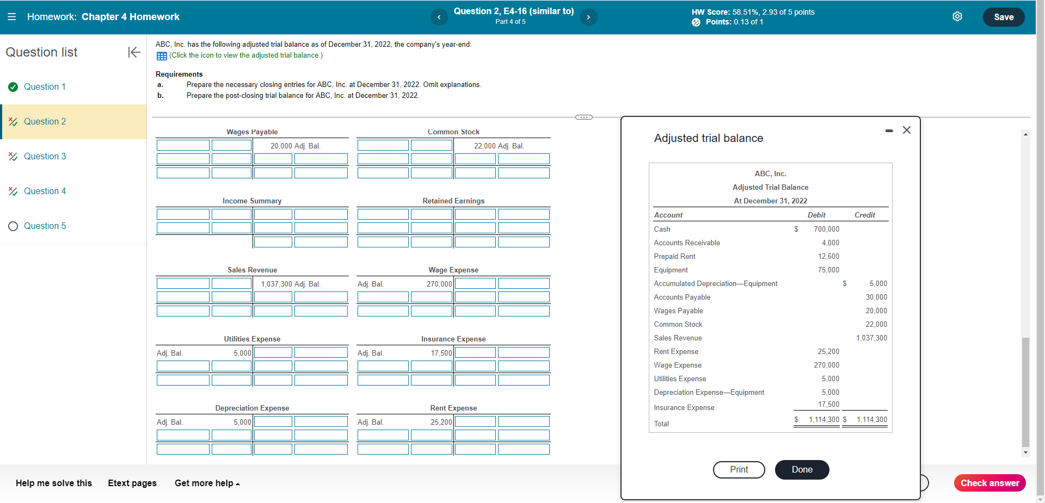This screenshot has height=503, width=1045.
Task: Click first debit label field under Wages Payable
Action: (183, 145)
